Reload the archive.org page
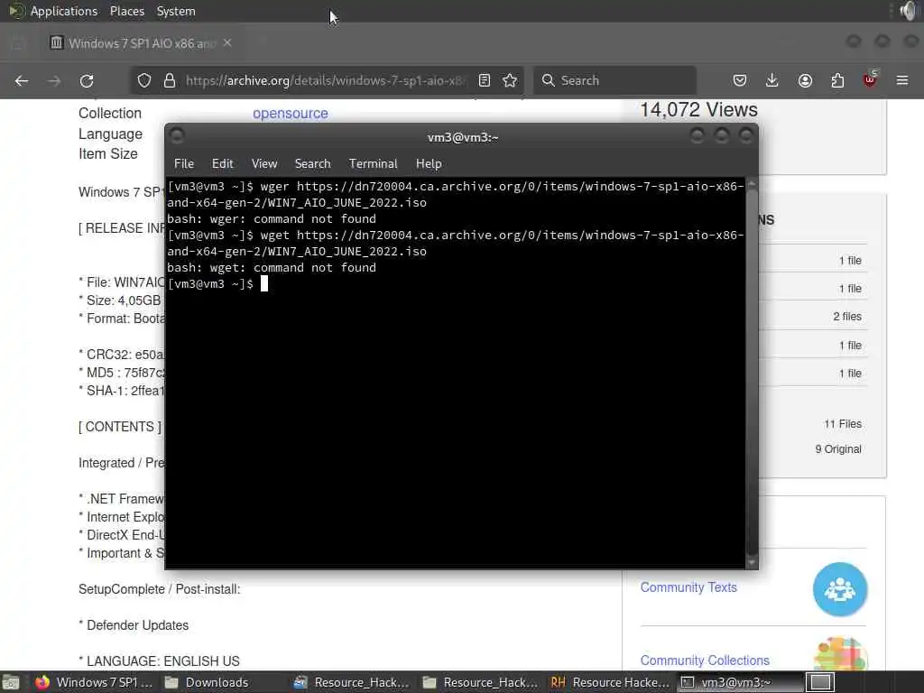This screenshot has height=693, width=924. (x=87, y=80)
